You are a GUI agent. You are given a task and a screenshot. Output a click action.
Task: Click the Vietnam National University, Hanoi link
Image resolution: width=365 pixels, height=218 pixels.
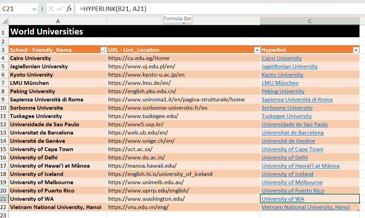[x=305, y=207]
